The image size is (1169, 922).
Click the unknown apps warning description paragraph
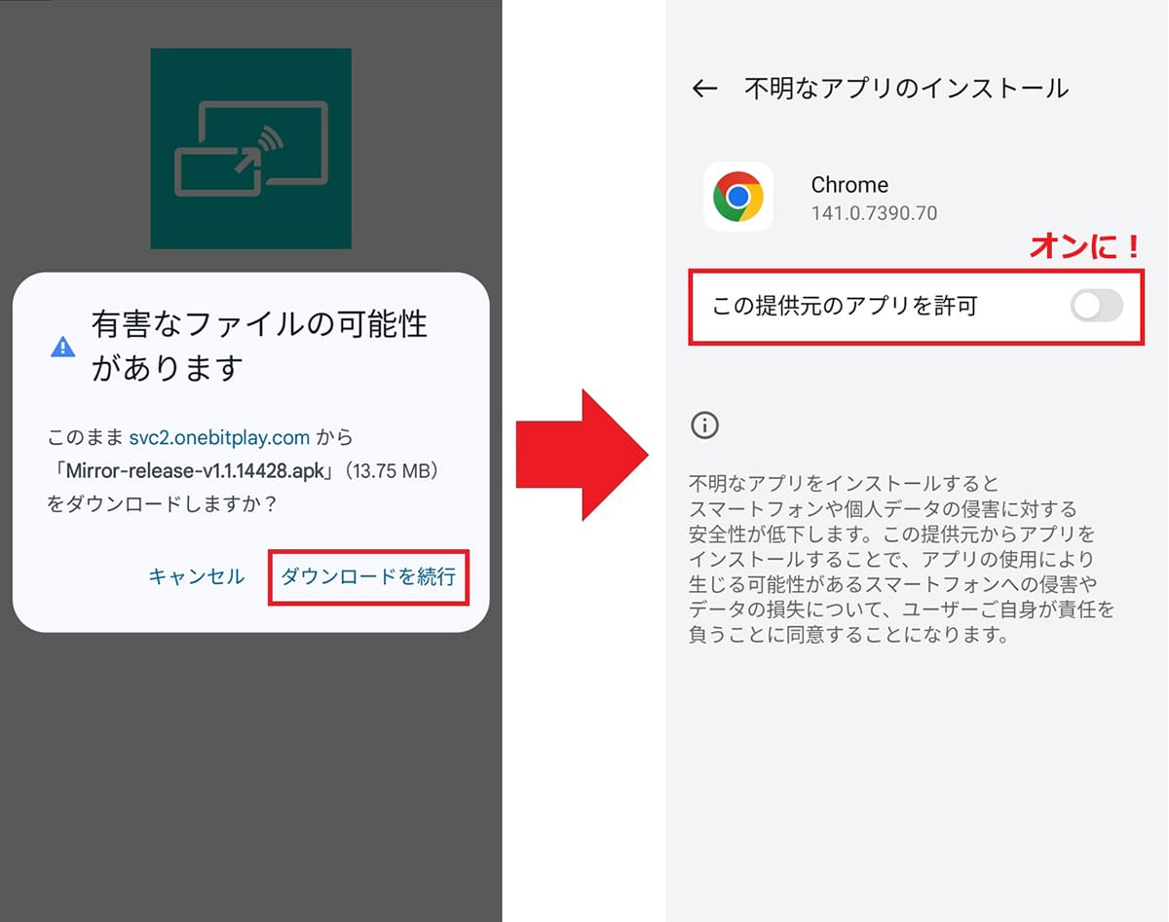pos(901,559)
